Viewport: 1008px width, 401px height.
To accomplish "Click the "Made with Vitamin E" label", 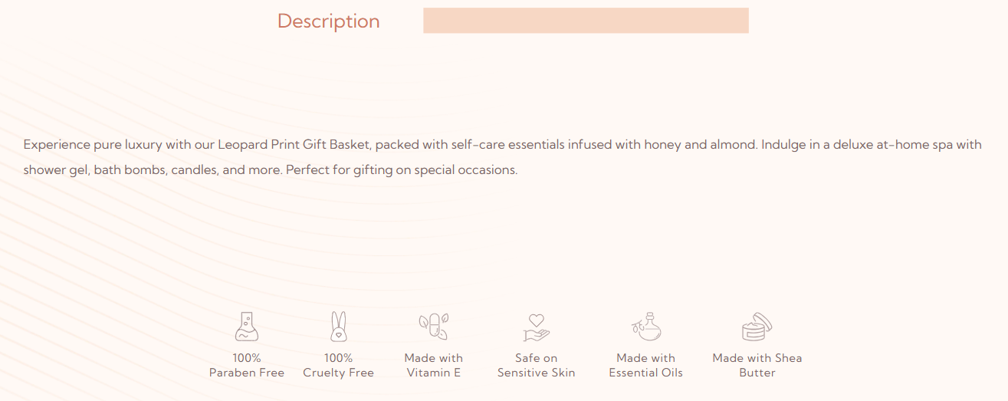I will [433, 365].
